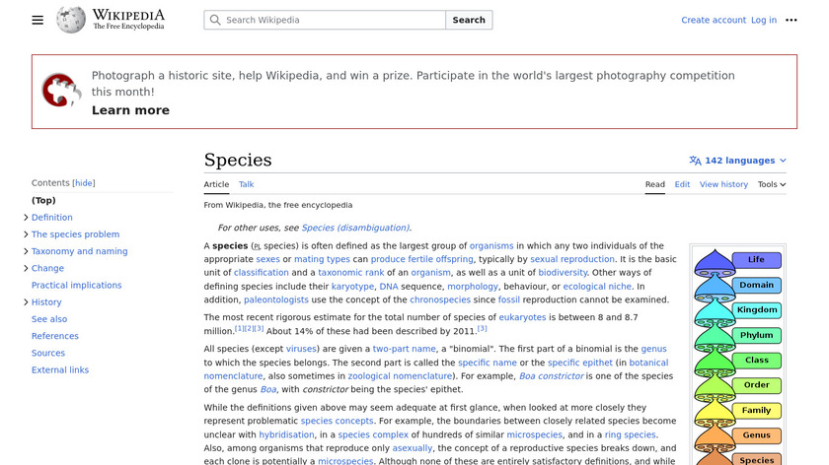Screen dimensions: 829x465
Task: Open the Species (disambiguation) link
Action: pos(355,228)
